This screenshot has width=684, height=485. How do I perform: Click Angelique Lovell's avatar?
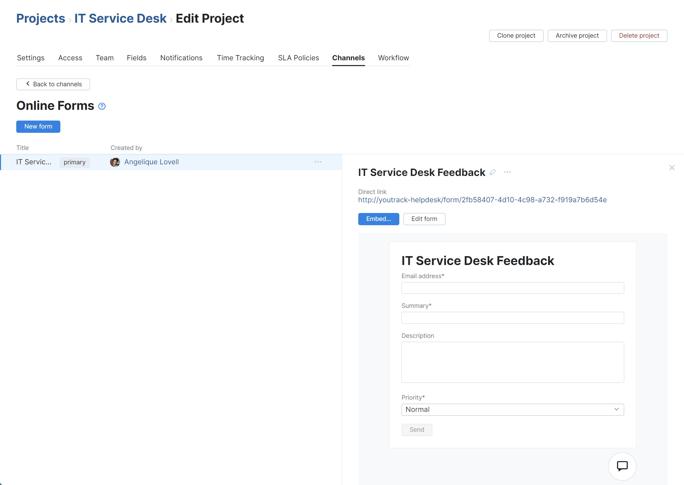[x=115, y=162]
